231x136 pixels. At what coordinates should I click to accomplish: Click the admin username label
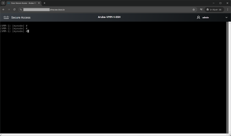click(206, 18)
